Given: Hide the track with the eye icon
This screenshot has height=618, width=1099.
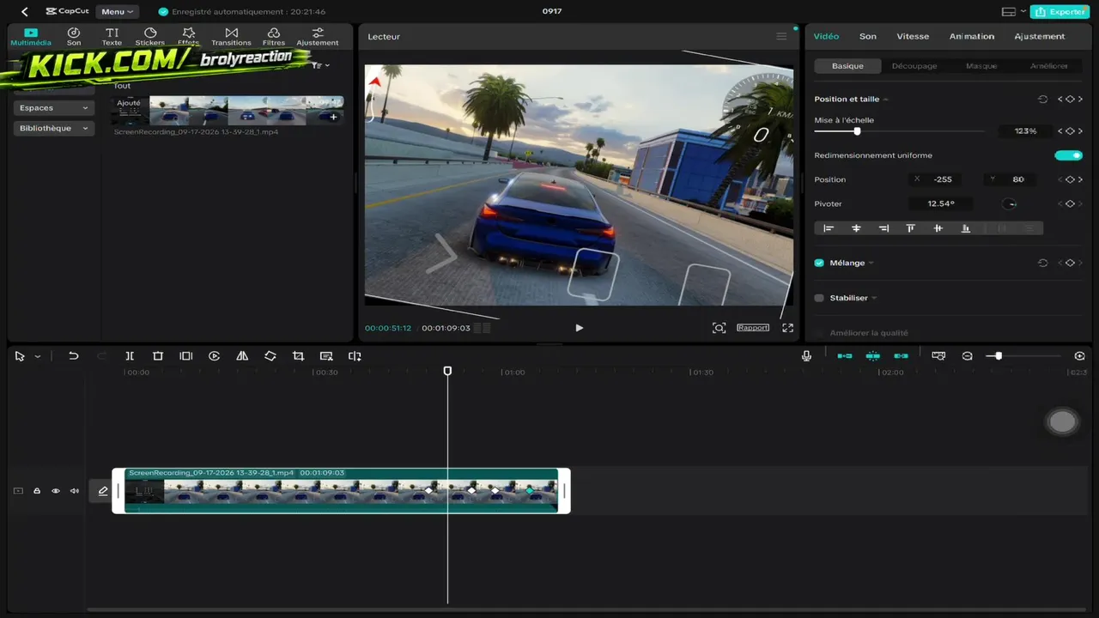Looking at the screenshot, I should pyautogui.click(x=56, y=491).
